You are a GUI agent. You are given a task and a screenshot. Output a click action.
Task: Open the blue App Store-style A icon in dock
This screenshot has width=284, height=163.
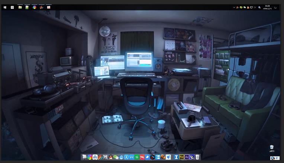point(126,157)
